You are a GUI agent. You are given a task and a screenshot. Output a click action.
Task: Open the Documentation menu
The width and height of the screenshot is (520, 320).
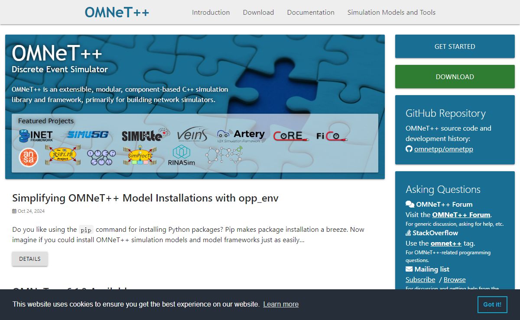coord(311,13)
